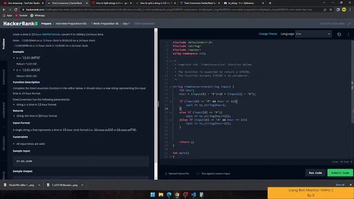Switch to Chrome in the taskbar
The height and width of the screenshot is (199, 354).
click(x=177, y=195)
